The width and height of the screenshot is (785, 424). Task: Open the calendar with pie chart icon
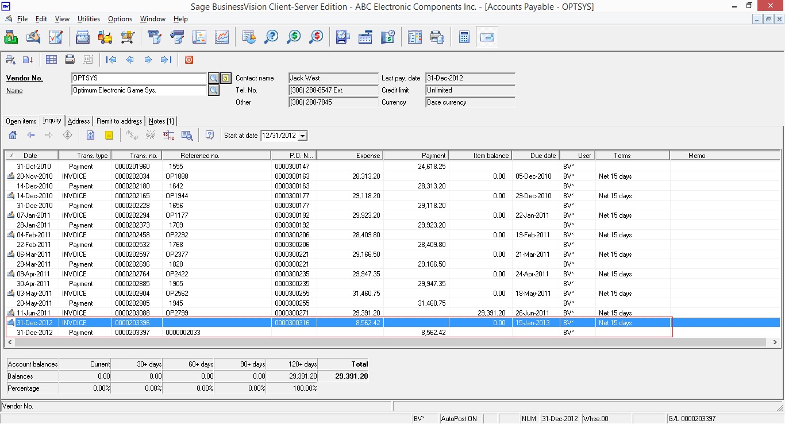pos(249,37)
